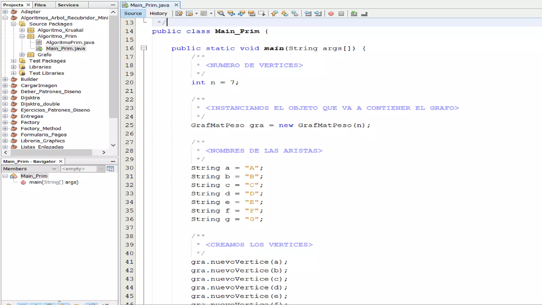Click Find Previous Occurrence toolbar icon
This screenshot has width=542, height=305.
coord(231,14)
